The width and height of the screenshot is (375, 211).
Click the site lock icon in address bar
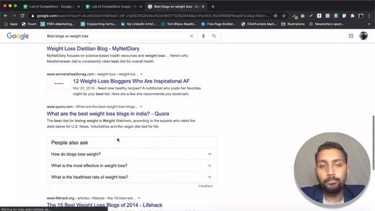(x=33, y=16)
